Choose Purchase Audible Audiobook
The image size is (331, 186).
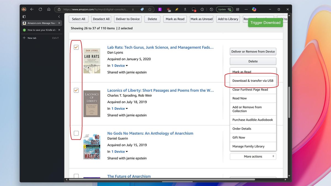point(253,120)
